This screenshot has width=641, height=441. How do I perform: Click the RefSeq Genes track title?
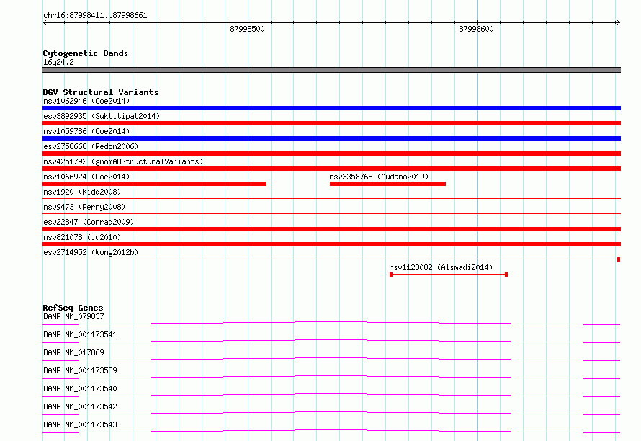coord(73,308)
